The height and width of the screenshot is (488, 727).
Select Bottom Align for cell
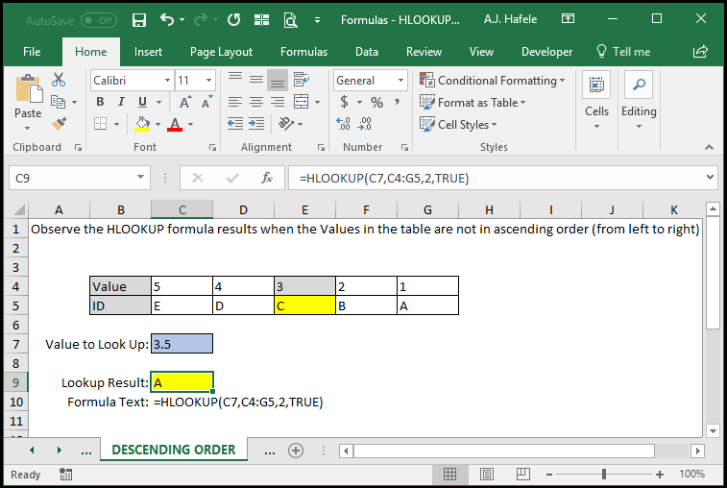[x=278, y=80]
